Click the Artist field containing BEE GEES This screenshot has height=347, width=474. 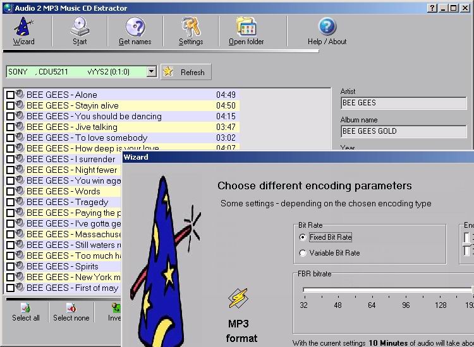(404, 103)
